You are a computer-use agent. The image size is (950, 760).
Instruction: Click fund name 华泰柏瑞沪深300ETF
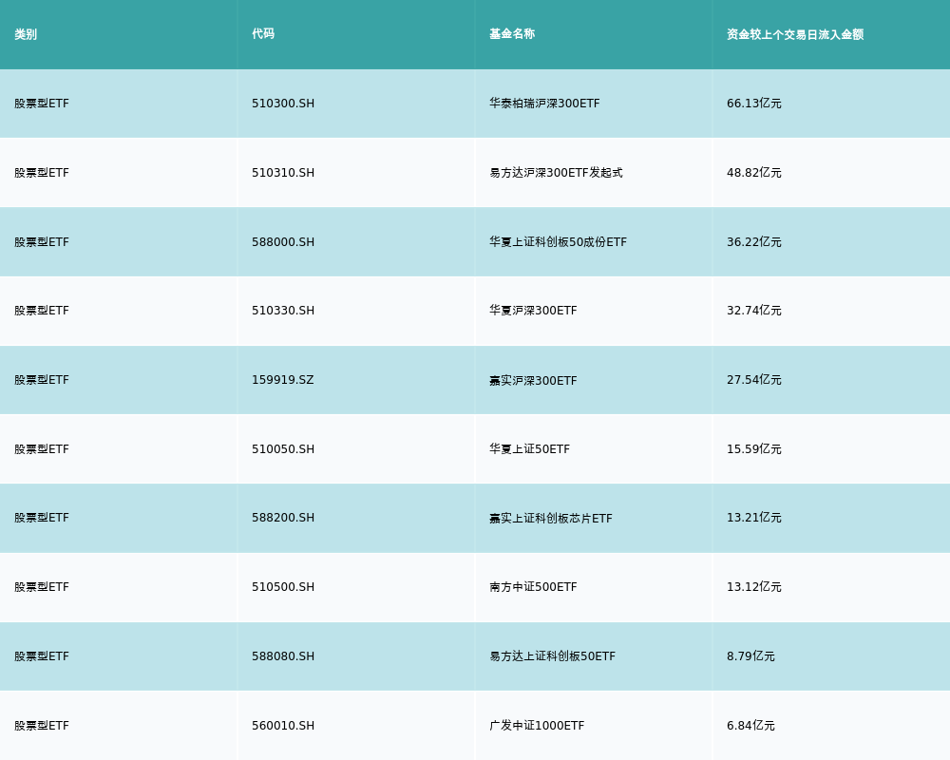544,104
